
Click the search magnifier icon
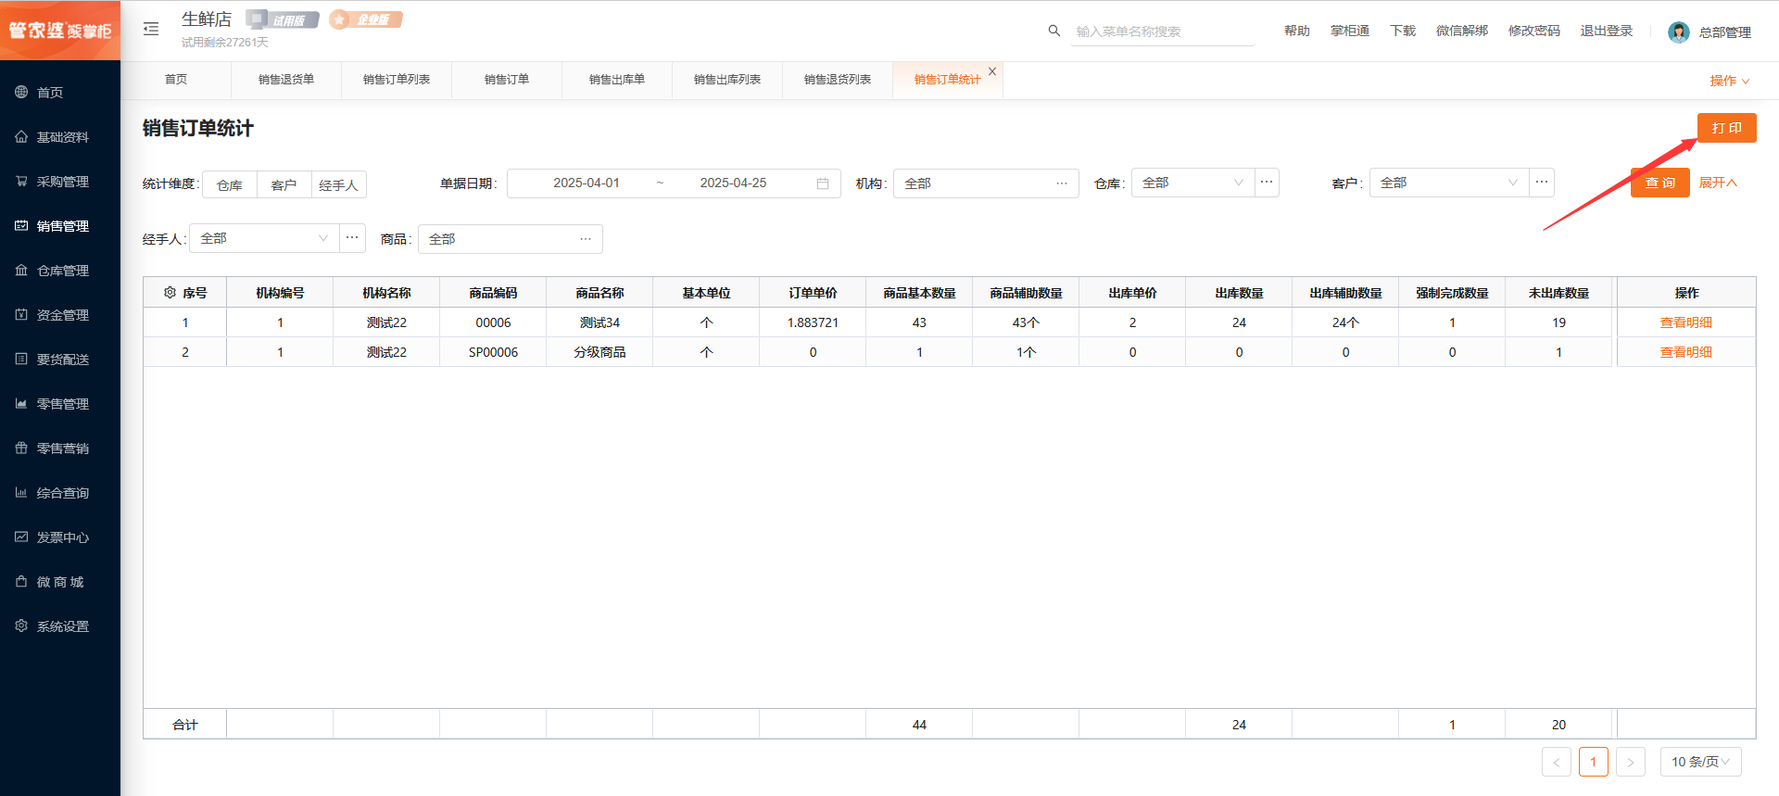(x=1054, y=31)
